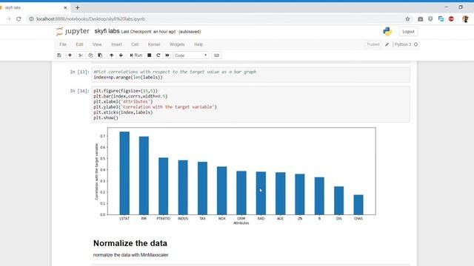
Task: Open the command palette keyboard icon
Action: click(216, 55)
